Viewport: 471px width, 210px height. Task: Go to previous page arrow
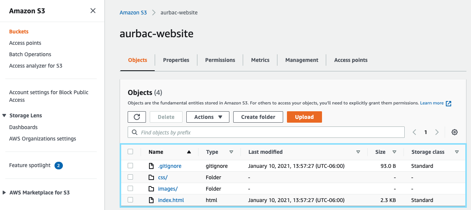point(415,132)
